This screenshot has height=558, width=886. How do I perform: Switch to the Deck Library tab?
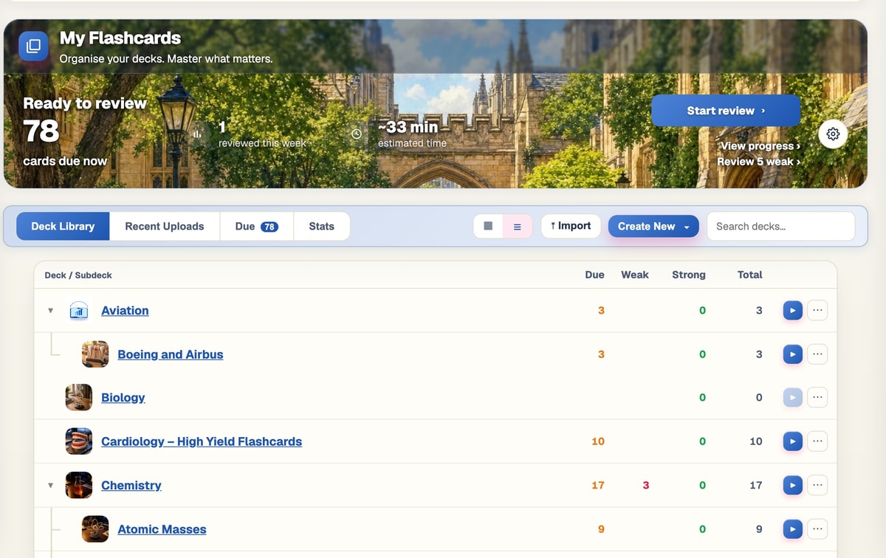63,227
